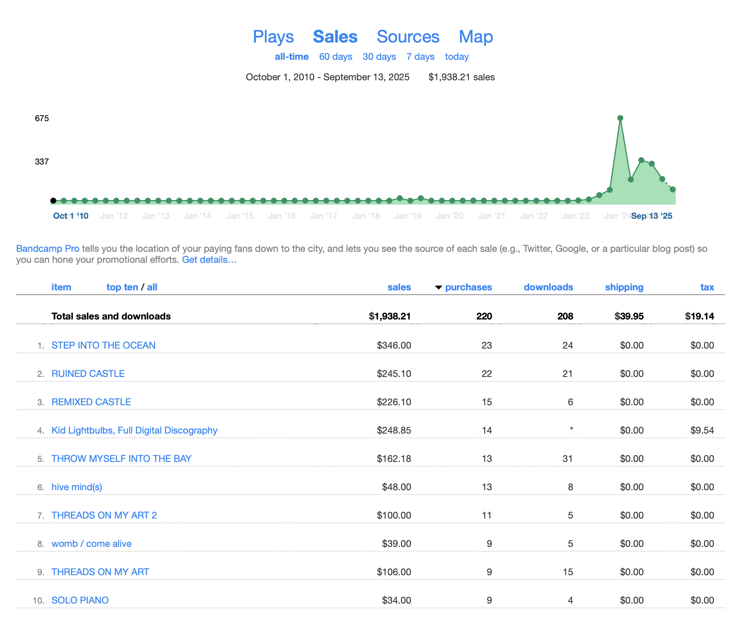Sort table by sales column
This screenshot has height=624, width=745.
tap(399, 287)
